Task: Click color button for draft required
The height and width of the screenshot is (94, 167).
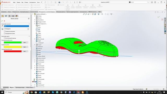Action: click(x=25, y=47)
